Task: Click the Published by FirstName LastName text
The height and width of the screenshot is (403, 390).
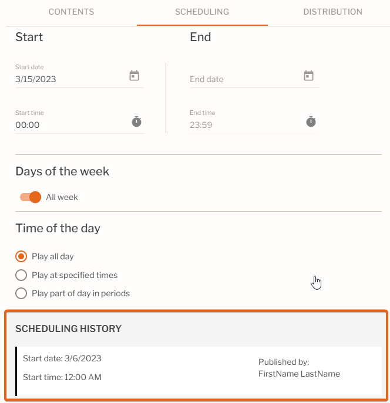Action: coord(299,368)
